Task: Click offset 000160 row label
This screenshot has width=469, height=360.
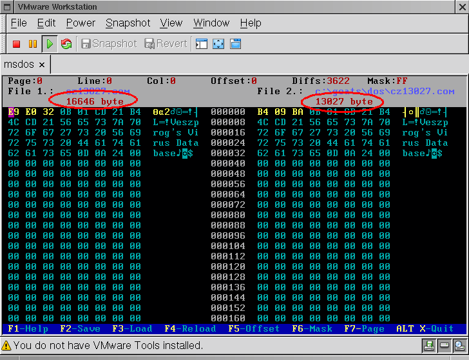Action: pyautogui.click(x=228, y=318)
